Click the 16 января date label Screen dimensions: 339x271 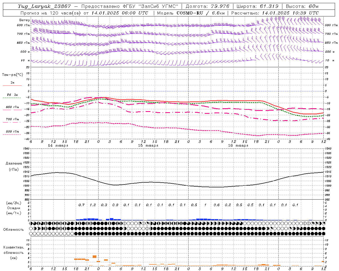tap(238, 146)
